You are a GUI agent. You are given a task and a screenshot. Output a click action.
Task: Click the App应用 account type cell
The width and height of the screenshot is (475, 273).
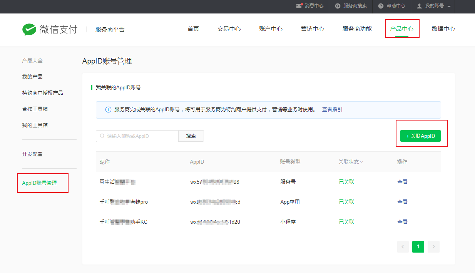pyautogui.click(x=290, y=202)
